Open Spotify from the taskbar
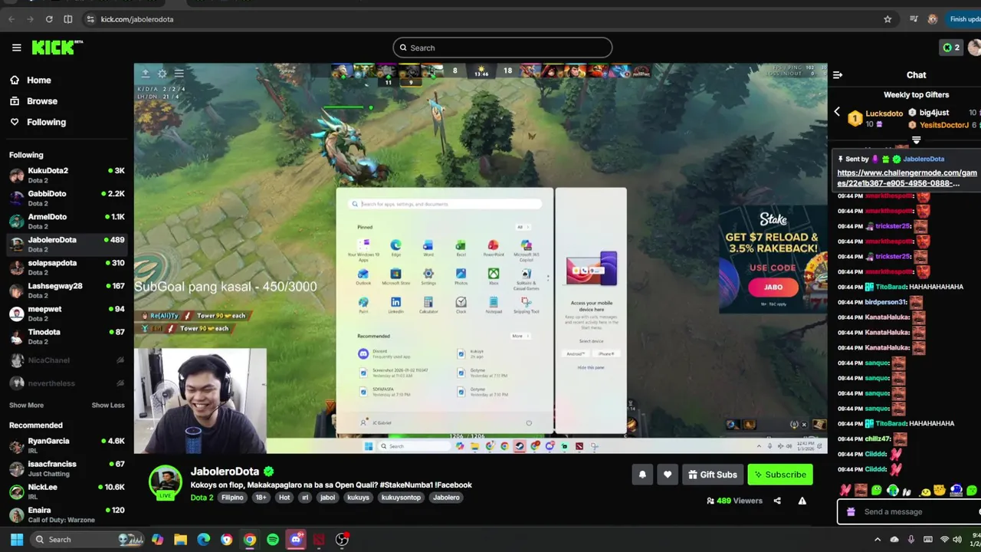This screenshot has width=981, height=552. tap(273, 540)
